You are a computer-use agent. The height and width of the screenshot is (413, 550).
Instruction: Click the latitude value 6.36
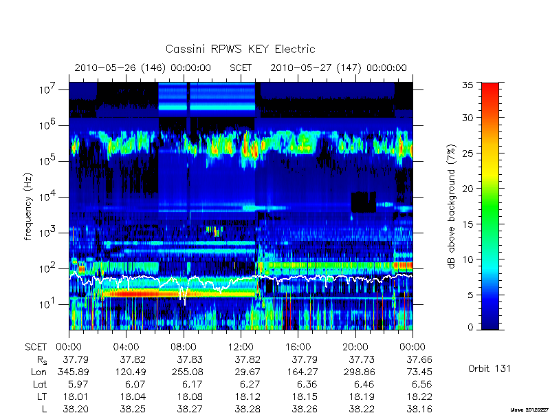(307, 385)
